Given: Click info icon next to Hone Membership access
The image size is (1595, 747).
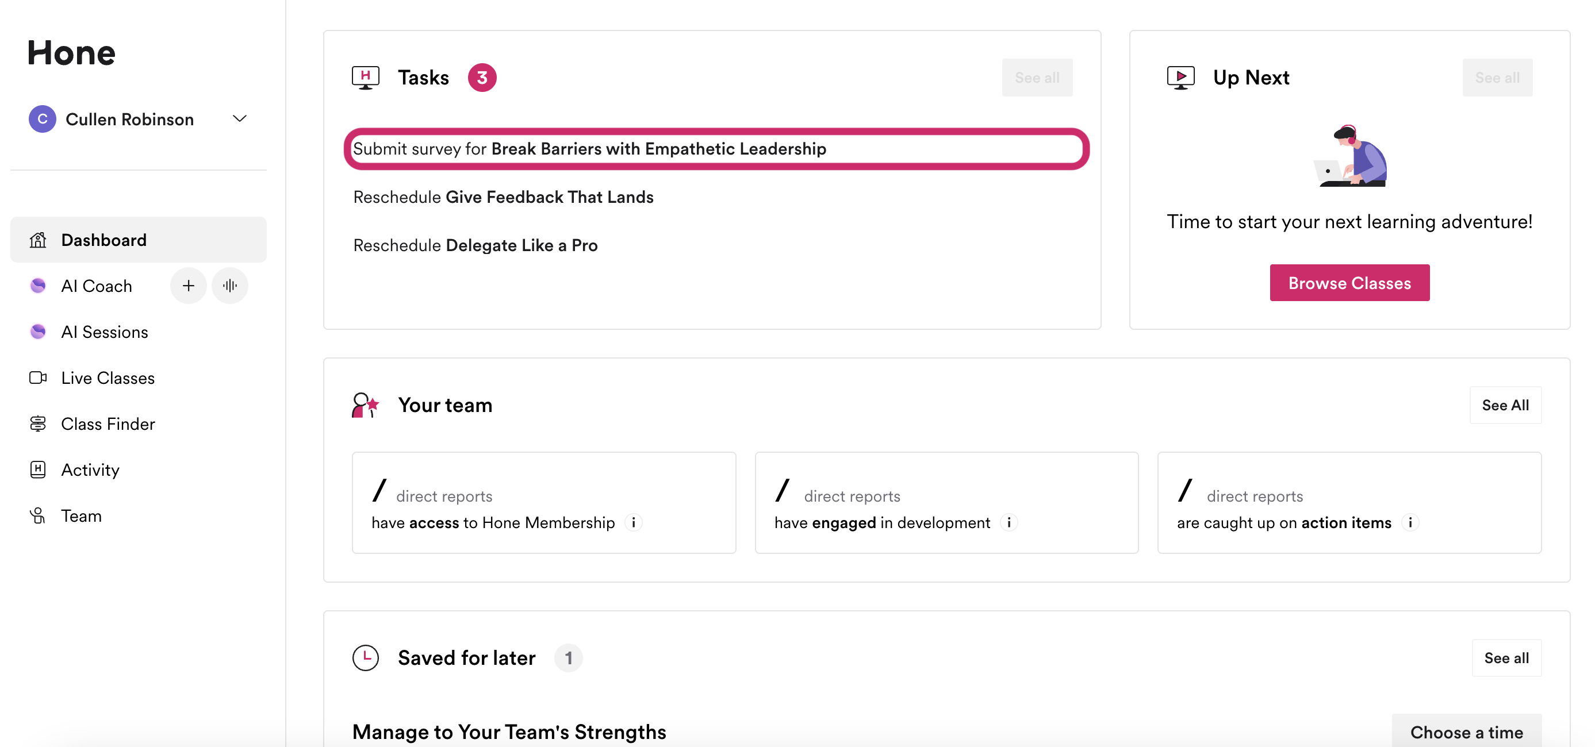Looking at the screenshot, I should (x=634, y=522).
